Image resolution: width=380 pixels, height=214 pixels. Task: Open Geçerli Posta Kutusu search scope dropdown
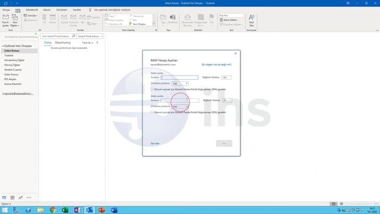[90, 36]
